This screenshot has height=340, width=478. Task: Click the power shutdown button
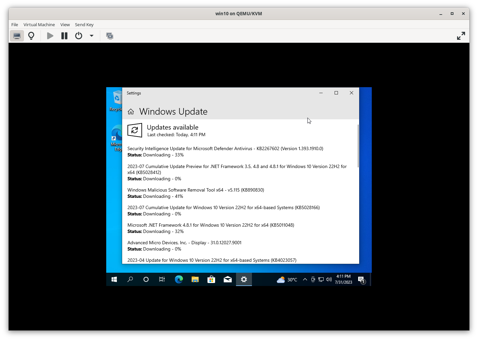[79, 36]
